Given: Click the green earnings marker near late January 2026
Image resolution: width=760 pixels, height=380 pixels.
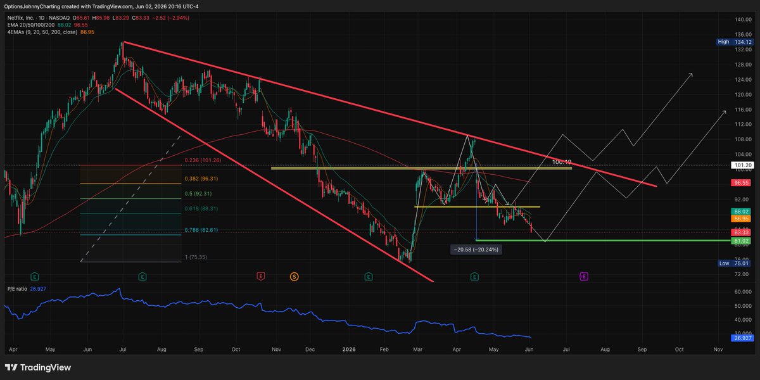Looking at the screenshot, I should pos(369,277).
